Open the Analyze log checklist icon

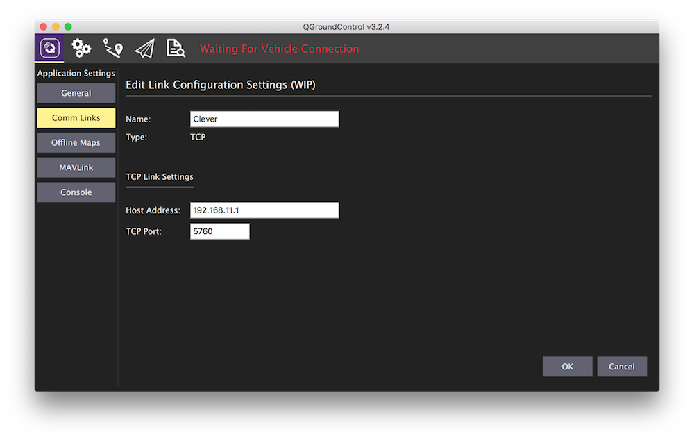(176, 48)
